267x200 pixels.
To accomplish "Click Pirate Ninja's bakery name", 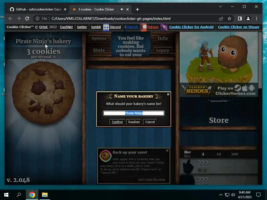I will point(43,41).
